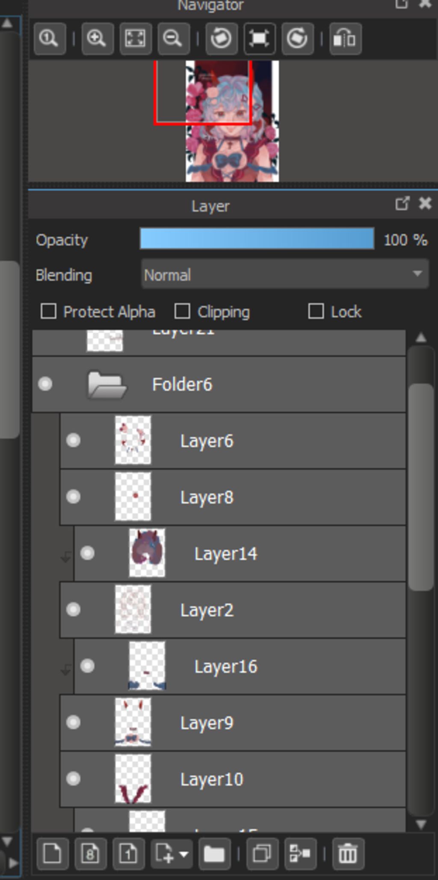Open the Blending mode dropdown

click(284, 274)
